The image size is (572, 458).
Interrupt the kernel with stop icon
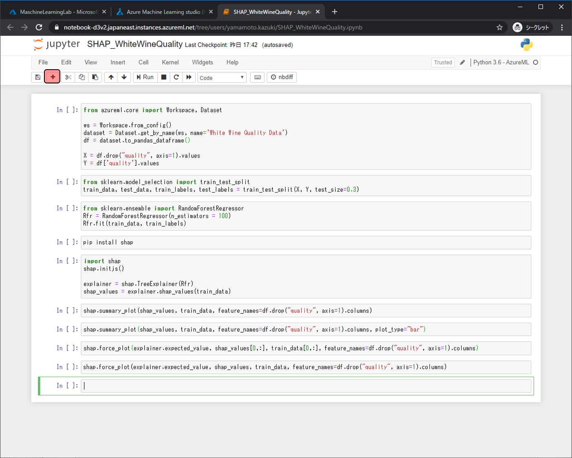pyautogui.click(x=164, y=77)
